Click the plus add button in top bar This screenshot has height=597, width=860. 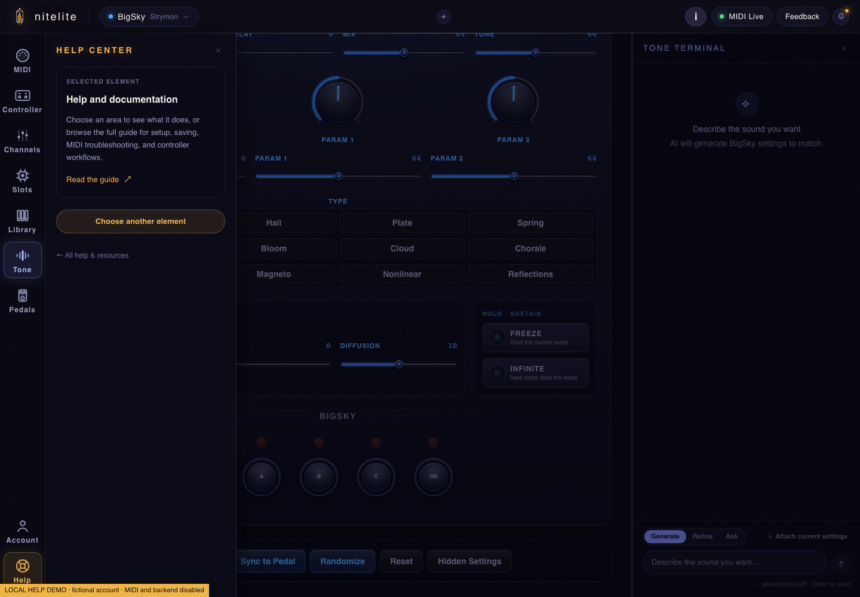pyautogui.click(x=444, y=17)
